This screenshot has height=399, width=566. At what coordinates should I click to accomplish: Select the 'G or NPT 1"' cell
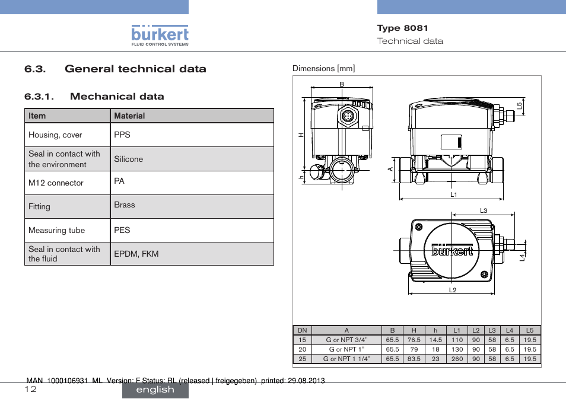coord(346,349)
